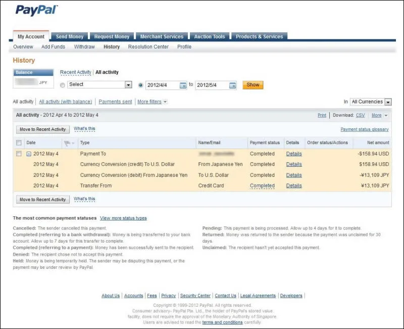Open Details for Payment To row

294,154
